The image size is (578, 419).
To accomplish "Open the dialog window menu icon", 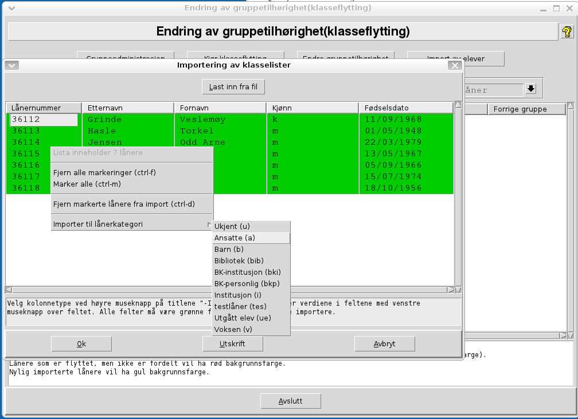I will pos(12,65).
